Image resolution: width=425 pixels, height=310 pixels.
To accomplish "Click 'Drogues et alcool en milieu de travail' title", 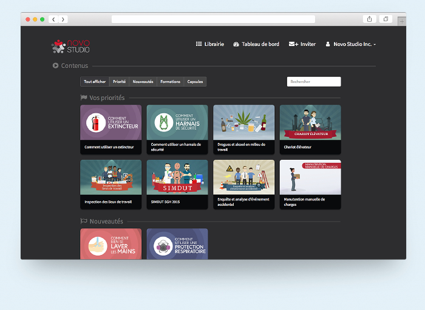I will coord(242,147).
